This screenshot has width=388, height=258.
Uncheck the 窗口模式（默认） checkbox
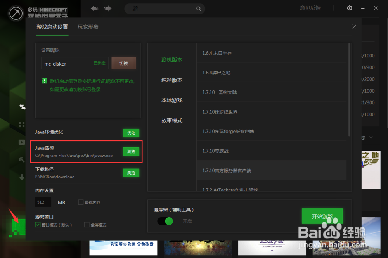coord(37,225)
